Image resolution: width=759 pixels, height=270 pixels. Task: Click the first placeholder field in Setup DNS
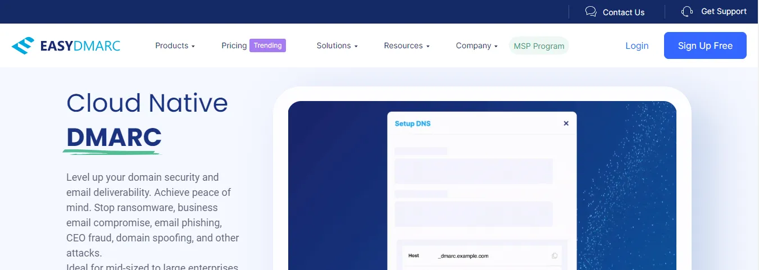(x=474, y=171)
